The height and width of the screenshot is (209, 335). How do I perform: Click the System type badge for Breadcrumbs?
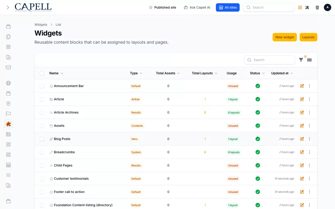click(136, 152)
